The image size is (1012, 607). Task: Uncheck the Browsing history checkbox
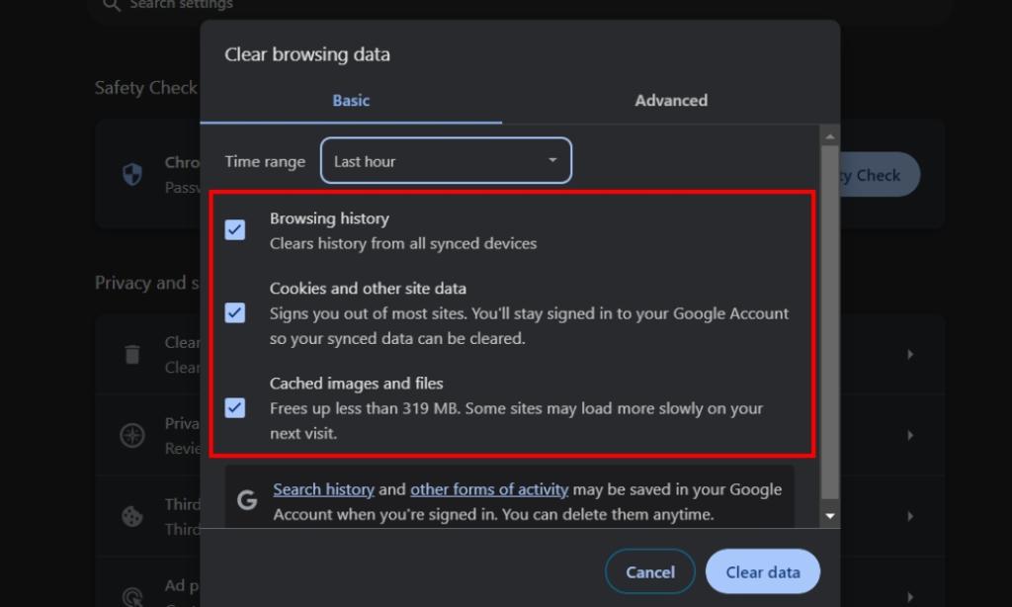tap(234, 229)
